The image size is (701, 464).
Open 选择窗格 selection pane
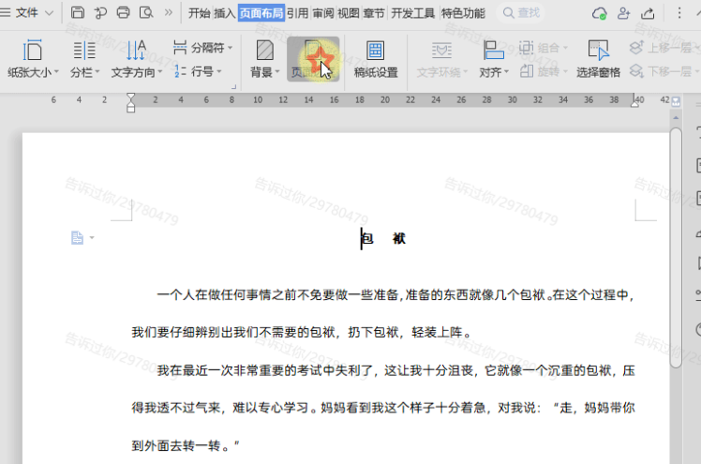click(598, 58)
